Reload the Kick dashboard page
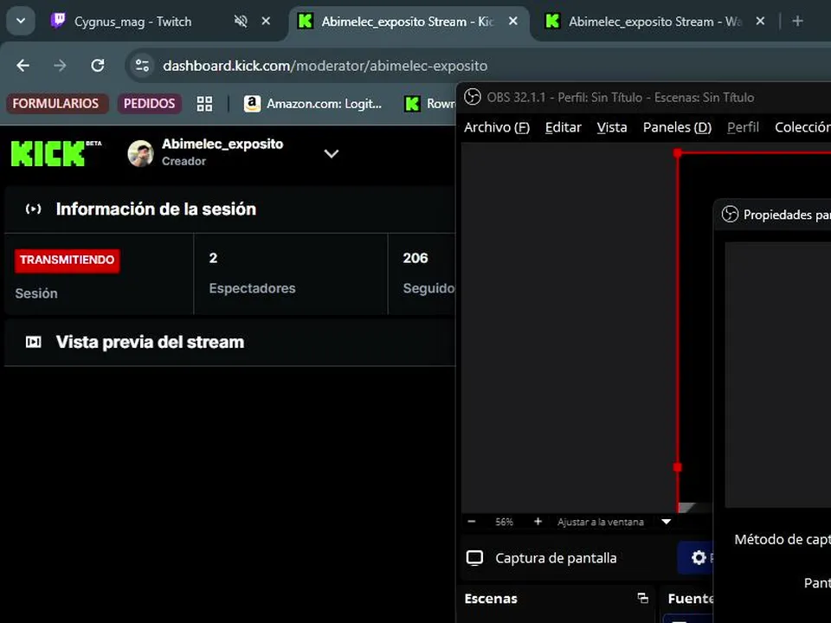Viewport: 831px width, 623px height. (98, 66)
